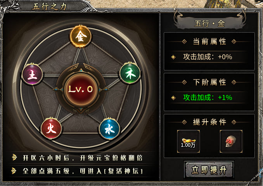Select the red 火 element orb
Image resolution: width=263 pixels, height=186 pixels.
[51, 128]
